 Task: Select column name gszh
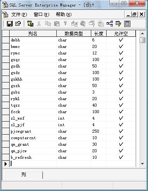click(x=15, y=86)
